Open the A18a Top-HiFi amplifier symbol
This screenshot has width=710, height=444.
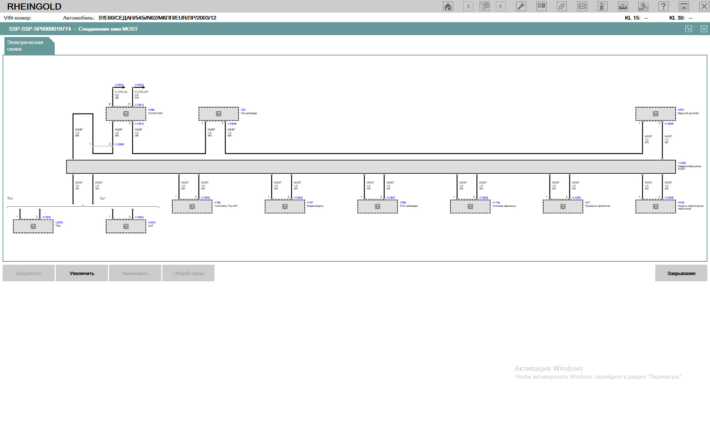tap(192, 207)
